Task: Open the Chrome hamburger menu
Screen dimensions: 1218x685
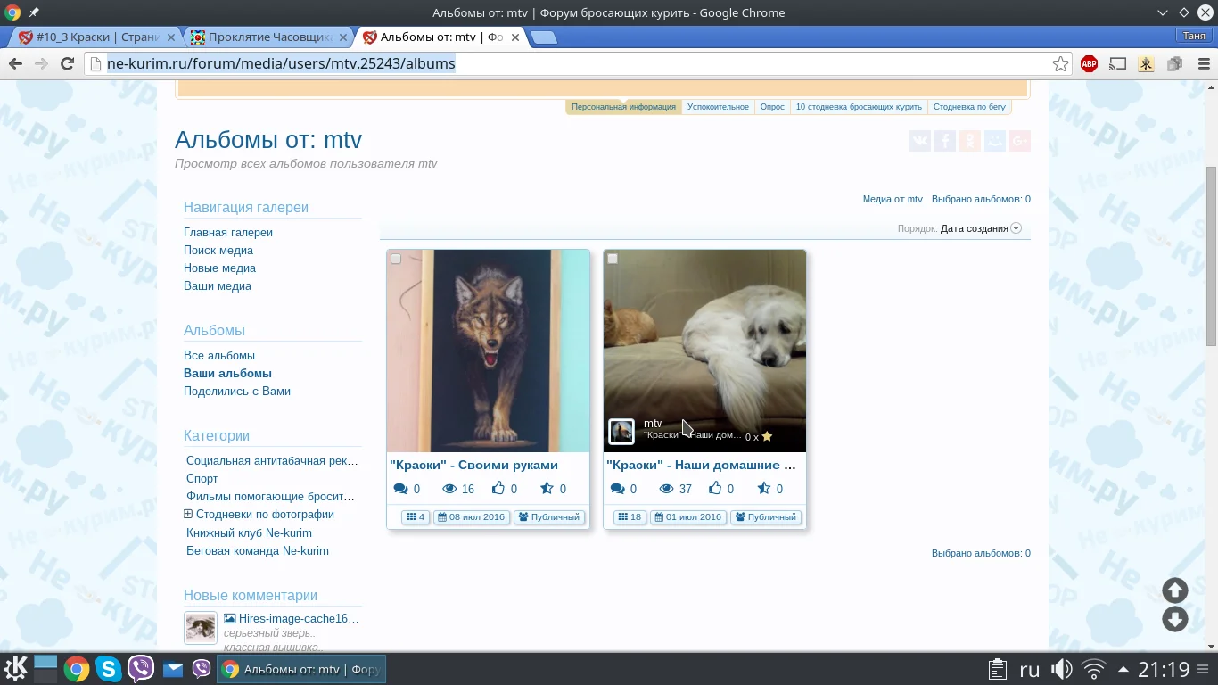Action: [1203, 64]
